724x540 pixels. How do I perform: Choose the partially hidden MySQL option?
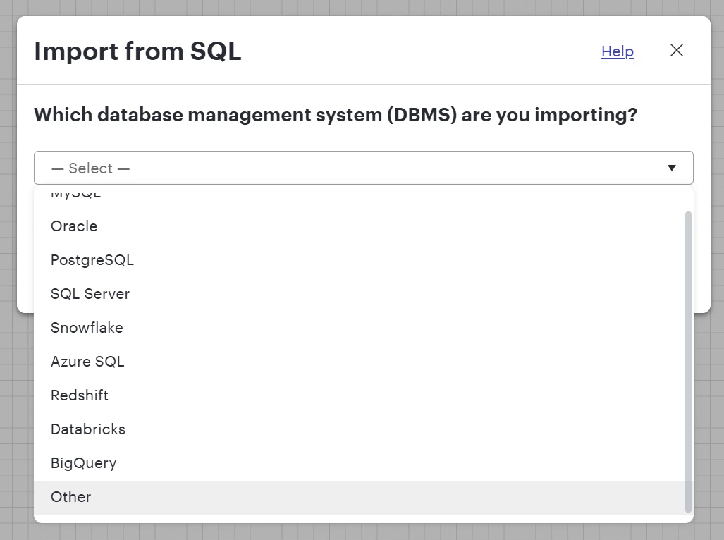[x=76, y=193]
